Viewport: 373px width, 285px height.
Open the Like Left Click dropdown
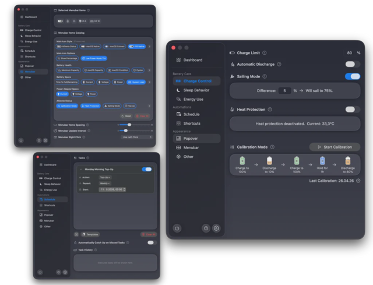click(x=137, y=137)
